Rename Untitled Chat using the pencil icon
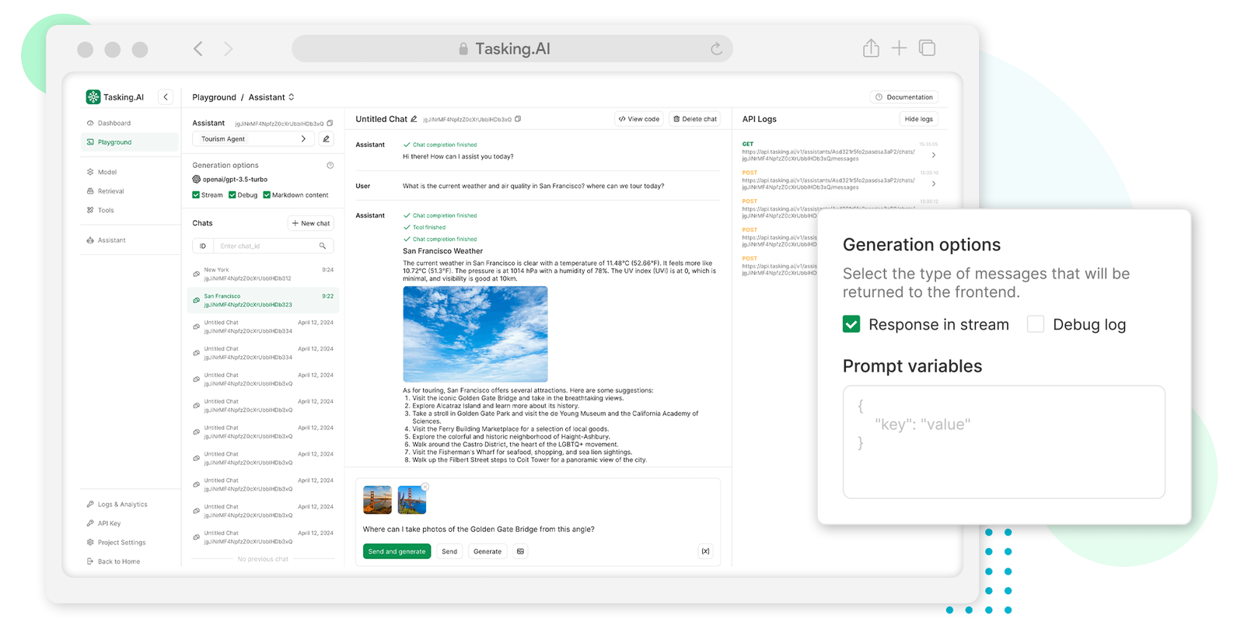The width and height of the screenshot is (1244, 622). pyautogui.click(x=414, y=119)
